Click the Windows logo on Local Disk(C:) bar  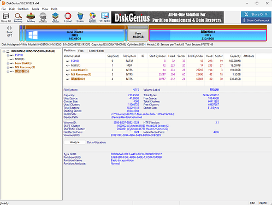33,35
